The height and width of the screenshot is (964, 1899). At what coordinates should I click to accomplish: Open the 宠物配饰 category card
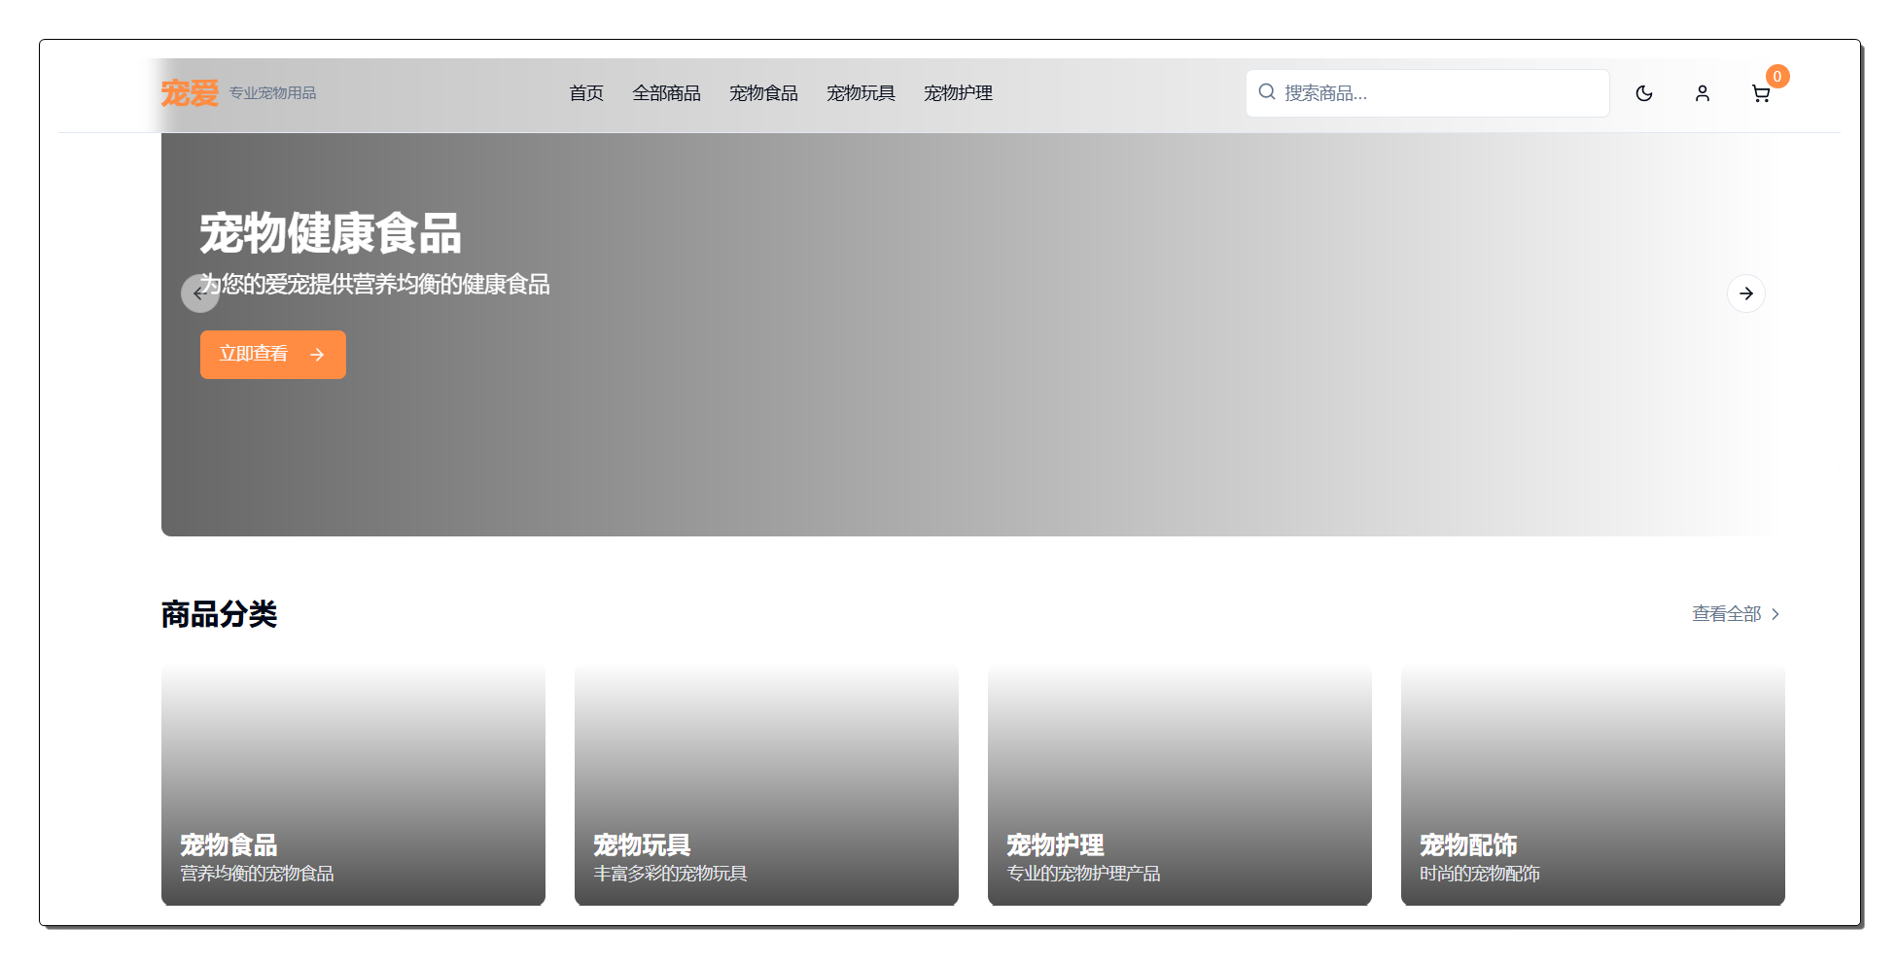pyautogui.click(x=1593, y=785)
